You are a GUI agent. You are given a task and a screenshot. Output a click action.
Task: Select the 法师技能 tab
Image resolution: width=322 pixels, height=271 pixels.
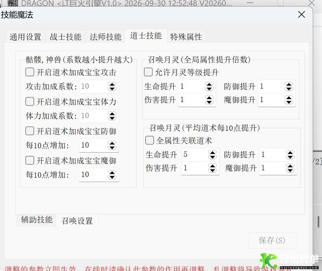tap(105, 37)
